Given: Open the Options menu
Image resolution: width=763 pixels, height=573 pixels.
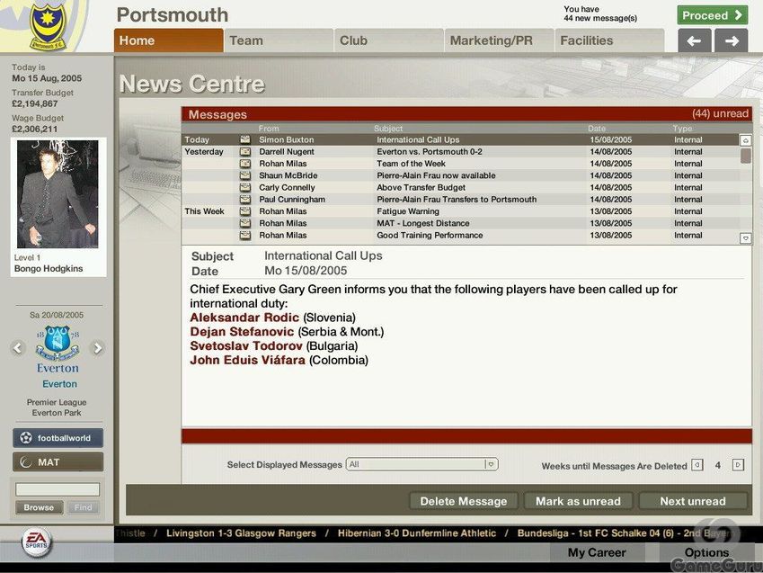Looking at the screenshot, I should click(706, 552).
